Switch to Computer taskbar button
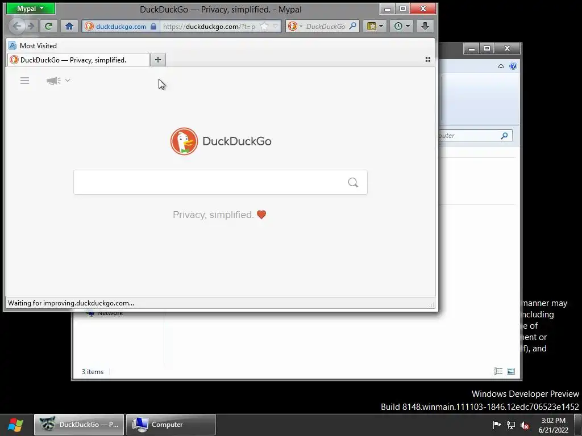Screen dimensions: 582x436 pyautogui.click(x=171, y=425)
